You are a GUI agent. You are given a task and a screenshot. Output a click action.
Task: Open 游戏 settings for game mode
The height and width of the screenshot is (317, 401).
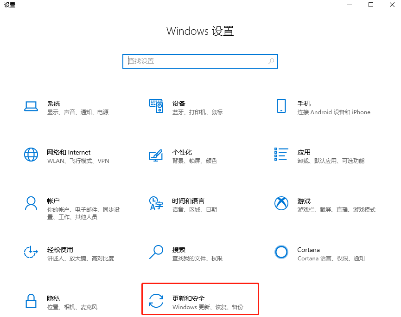[x=304, y=205]
